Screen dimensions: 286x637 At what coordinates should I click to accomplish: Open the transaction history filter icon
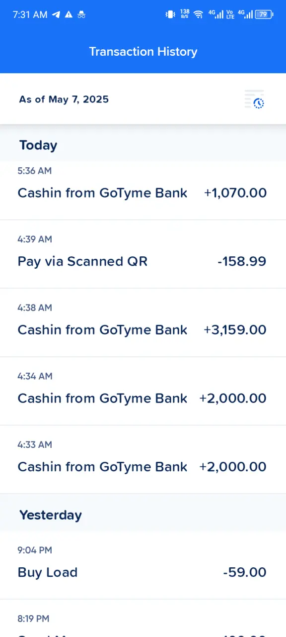[255, 100]
